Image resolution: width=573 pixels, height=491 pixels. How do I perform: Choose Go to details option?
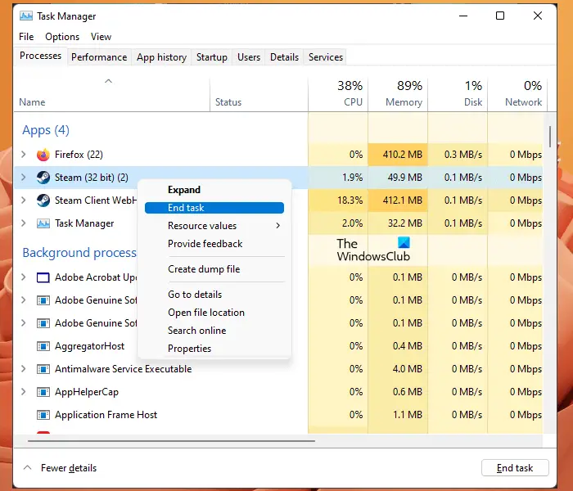tap(214, 295)
